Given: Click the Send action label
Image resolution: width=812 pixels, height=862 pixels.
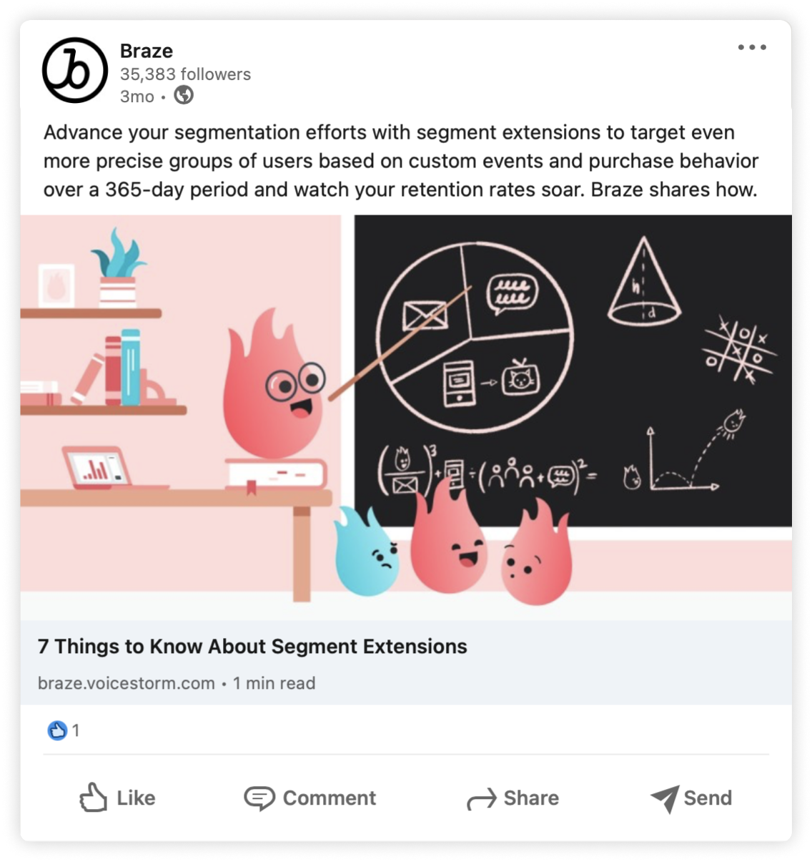Looking at the screenshot, I should click(x=708, y=798).
